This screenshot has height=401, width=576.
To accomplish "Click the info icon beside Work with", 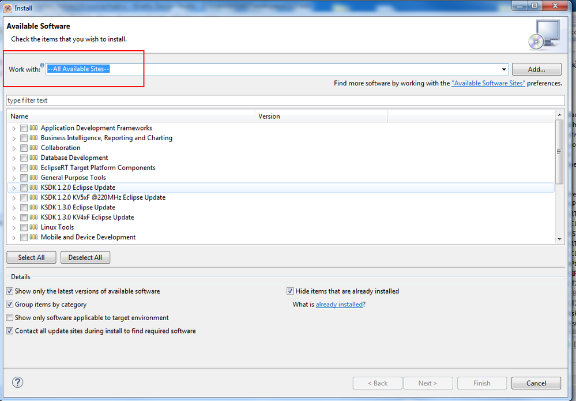I will pos(42,65).
